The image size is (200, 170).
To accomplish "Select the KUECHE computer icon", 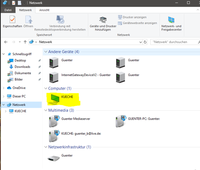I will [55, 99].
